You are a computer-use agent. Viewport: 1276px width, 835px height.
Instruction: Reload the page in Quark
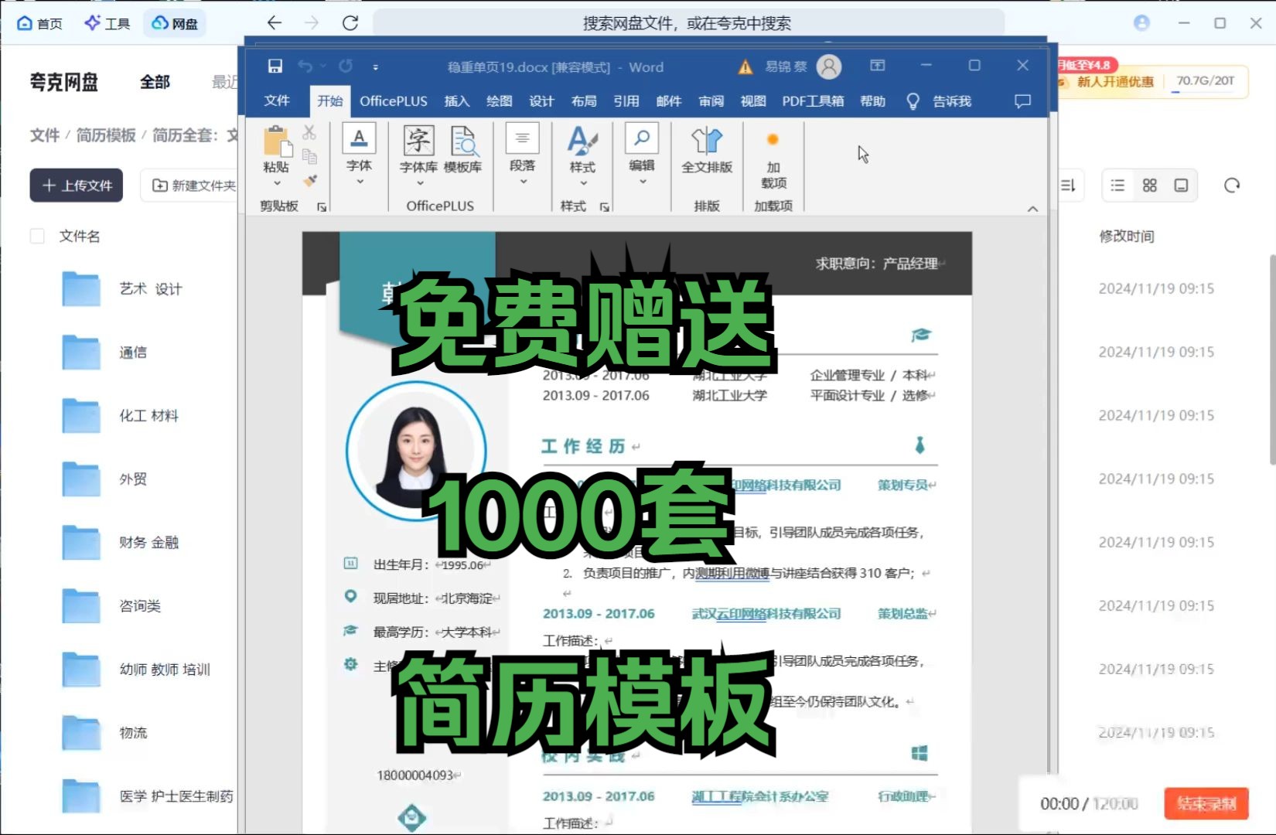pyautogui.click(x=350, y=23)
